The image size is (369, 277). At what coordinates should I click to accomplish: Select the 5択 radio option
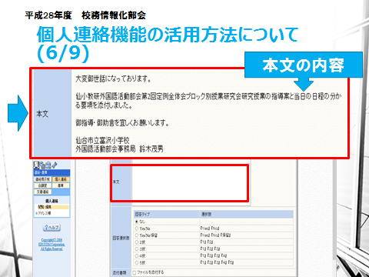[137, 262]
